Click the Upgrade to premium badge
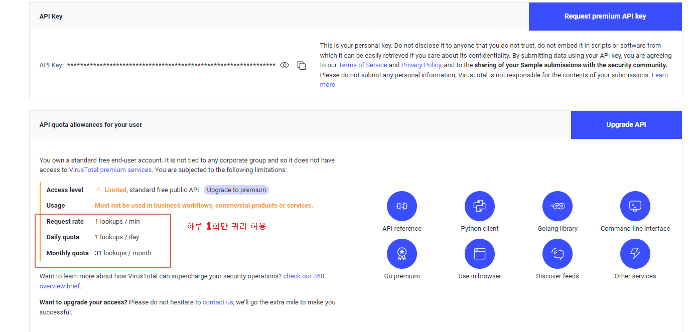 236,190
